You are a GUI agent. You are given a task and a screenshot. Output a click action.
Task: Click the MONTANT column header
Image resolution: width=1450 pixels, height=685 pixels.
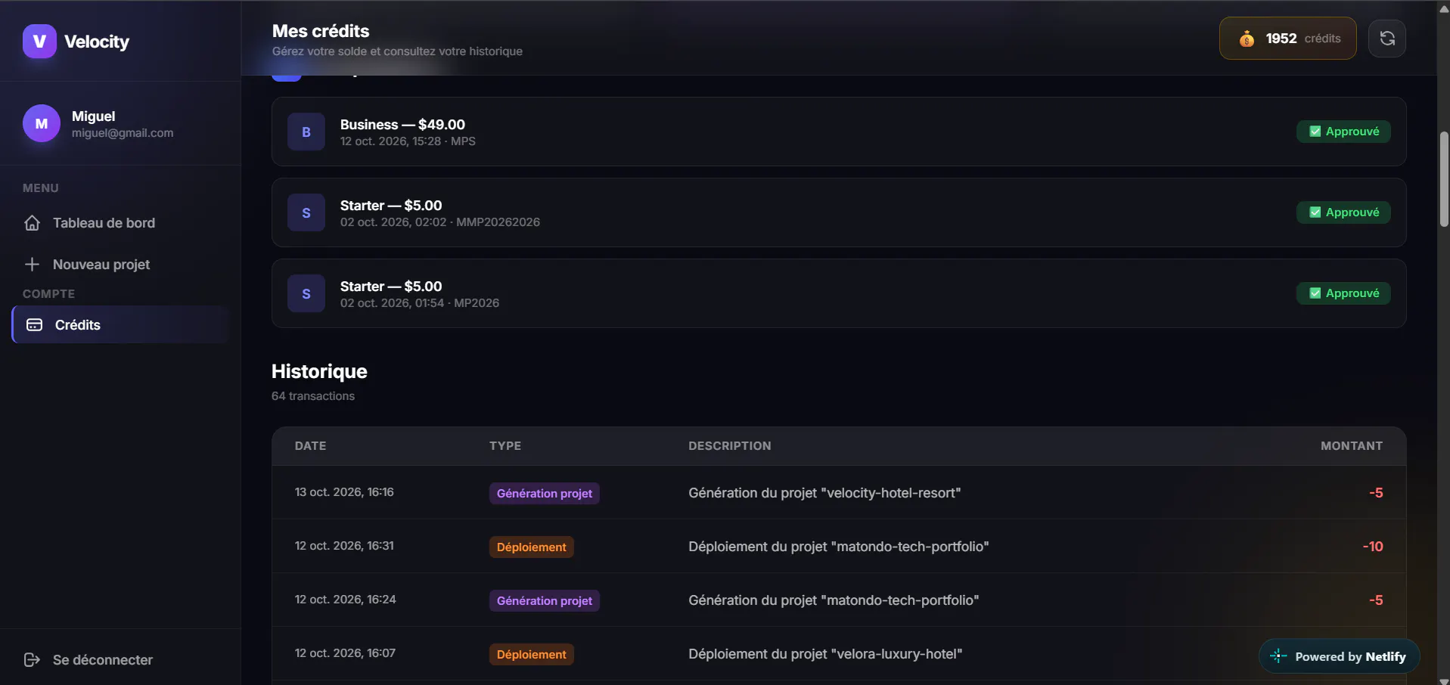(x=1352, y=446)
